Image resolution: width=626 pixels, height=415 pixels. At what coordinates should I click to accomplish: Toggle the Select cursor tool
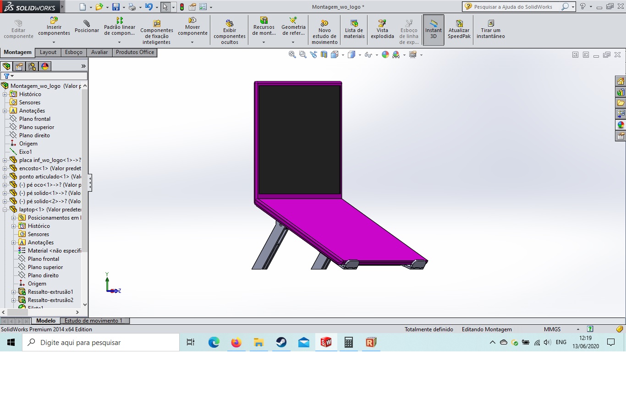165,7
